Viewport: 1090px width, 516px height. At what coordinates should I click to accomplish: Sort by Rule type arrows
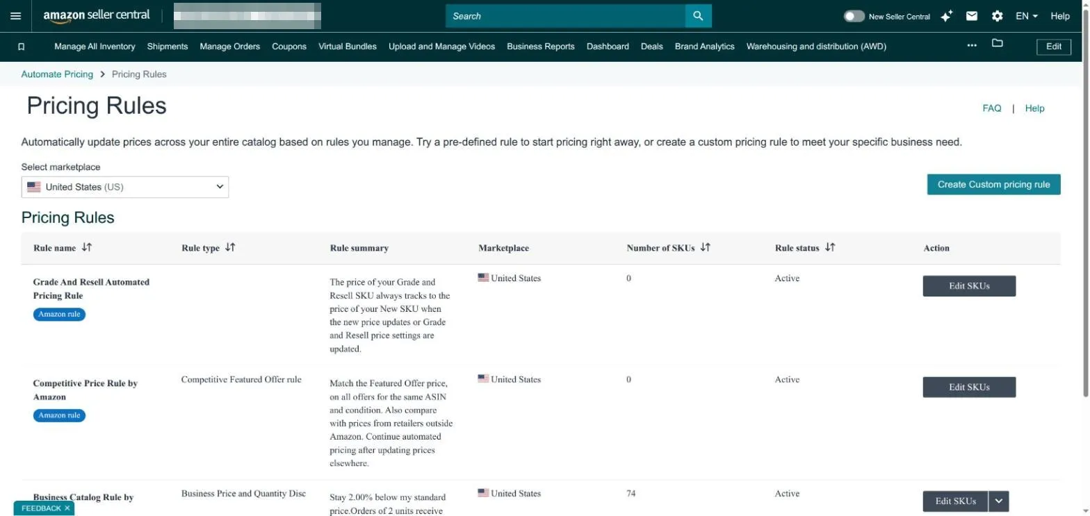(230, 247)
